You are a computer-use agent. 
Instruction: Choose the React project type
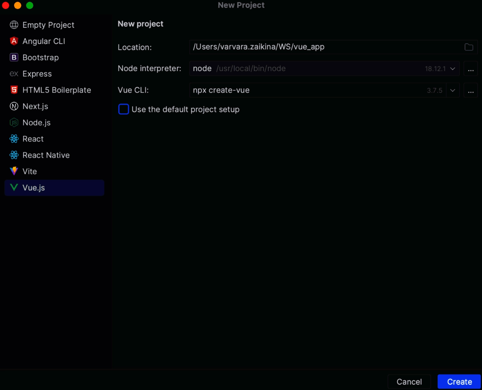click(x=54, y=139)
